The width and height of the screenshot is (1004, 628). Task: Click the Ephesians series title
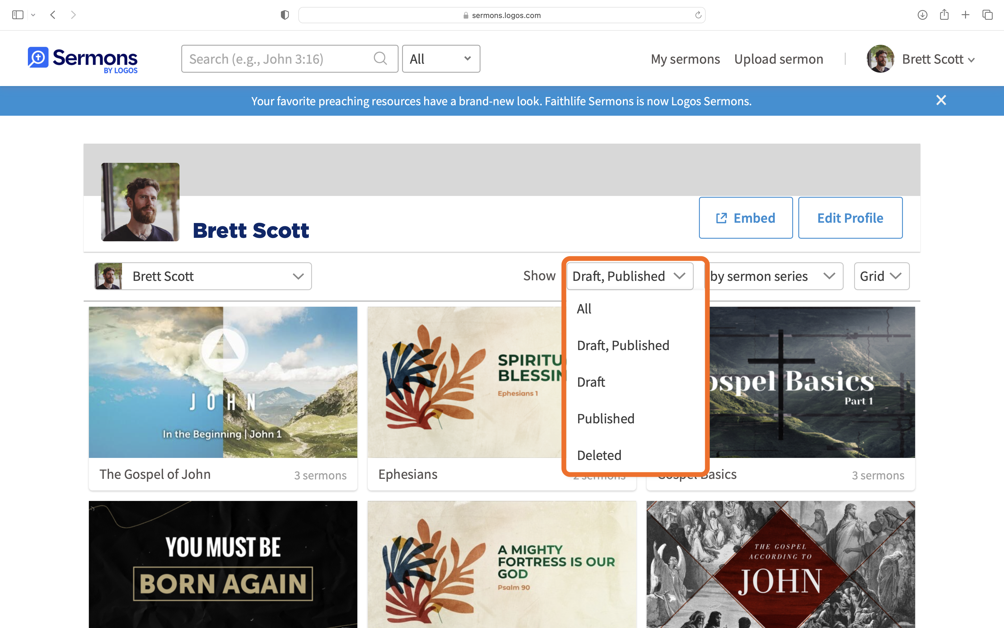[408, 474]
